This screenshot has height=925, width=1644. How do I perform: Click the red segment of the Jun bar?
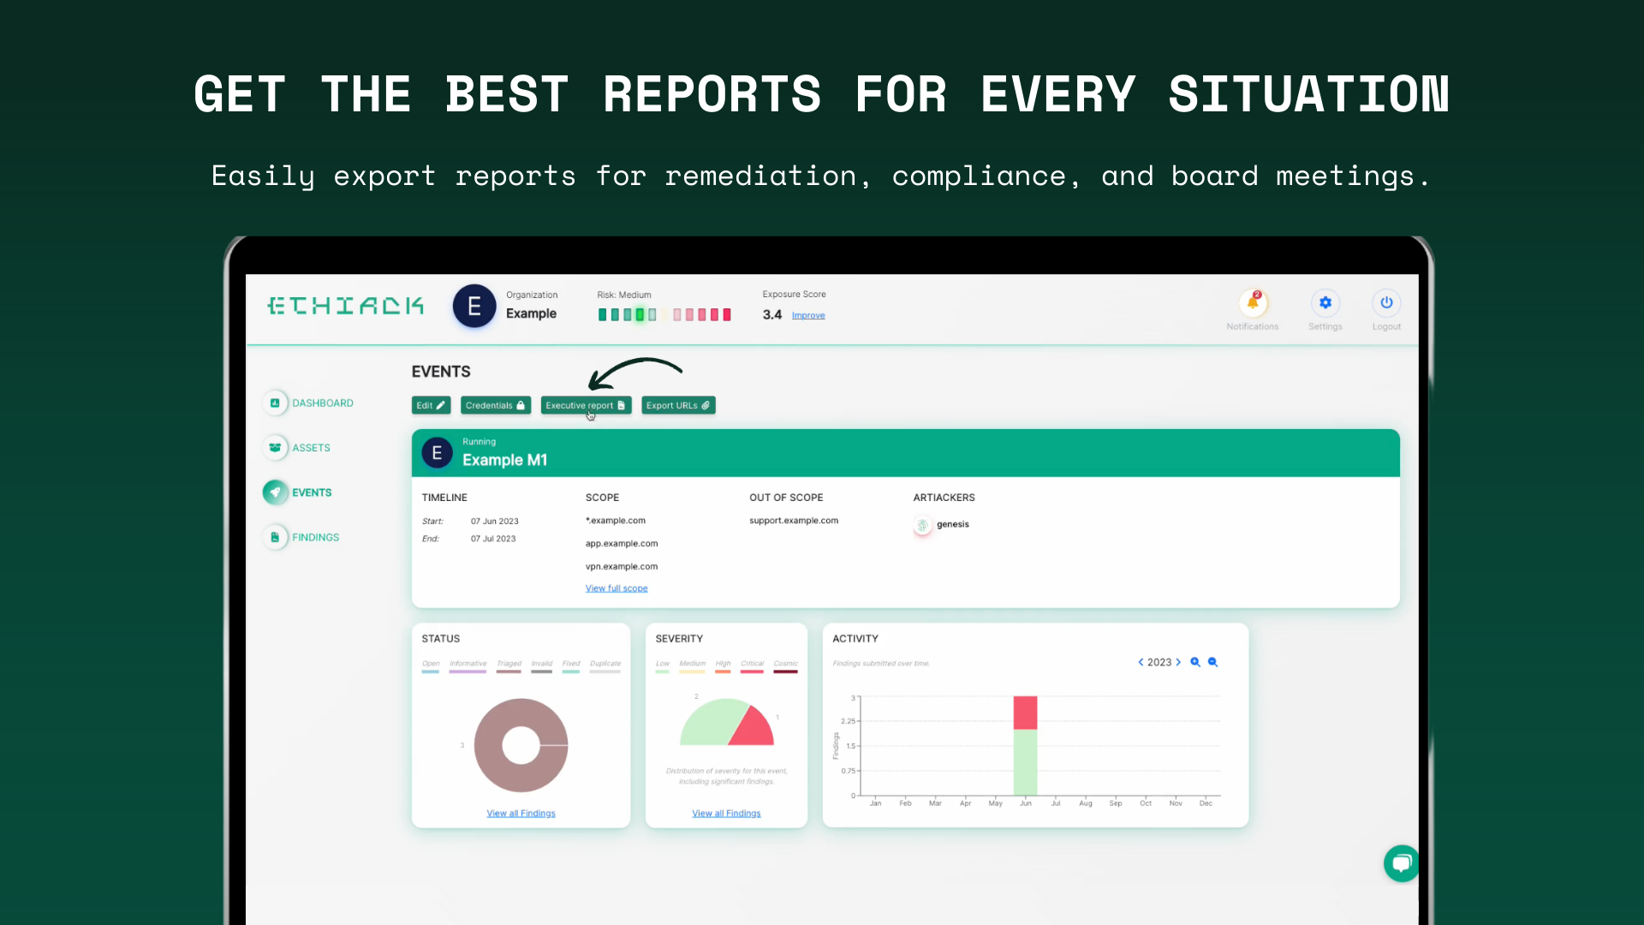click(x=1025, y=713)
